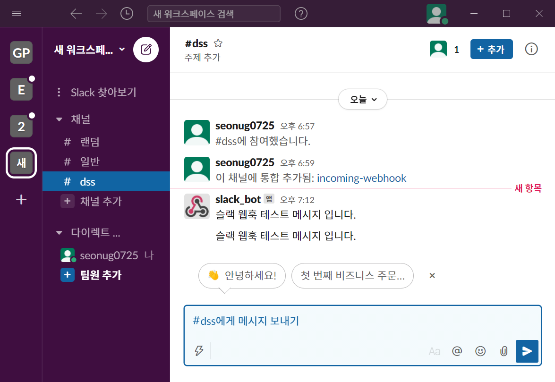The height and width of the screenshot is (382, 555).
Task: Compose a new message
Action: (x=146, y=50)
